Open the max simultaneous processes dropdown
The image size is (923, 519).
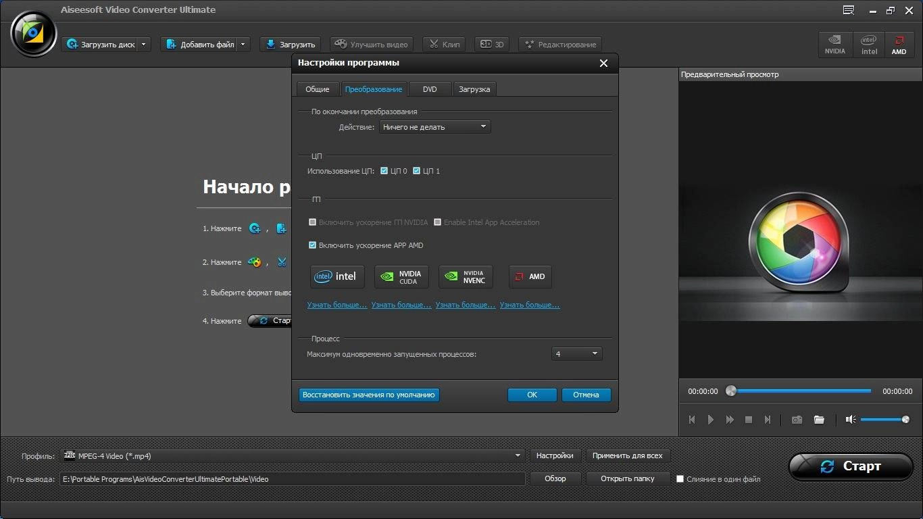pos(576,354)
